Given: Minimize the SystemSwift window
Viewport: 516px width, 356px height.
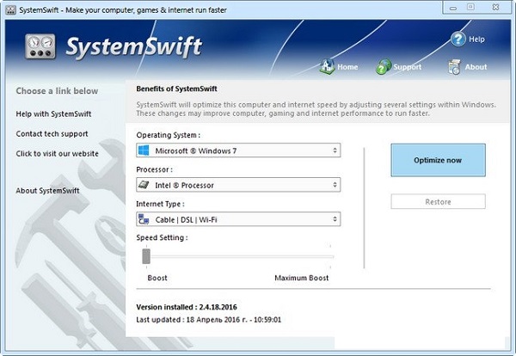Looking at the screenshot, I should 453,8.
